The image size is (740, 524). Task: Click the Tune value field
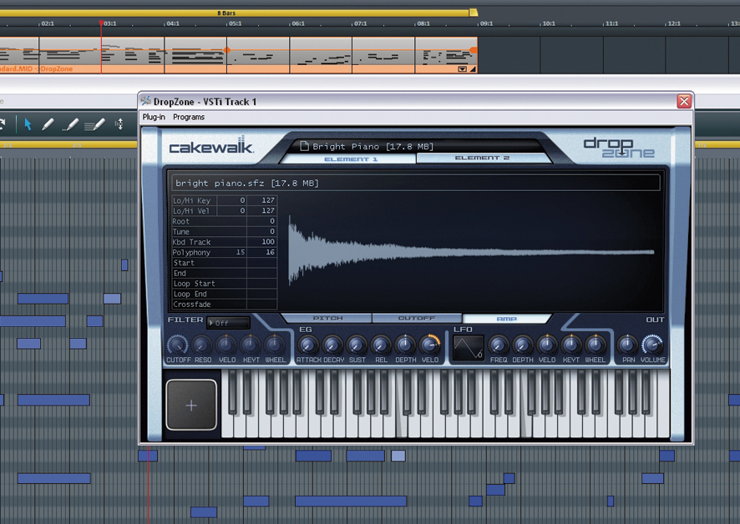coord(262,232)
